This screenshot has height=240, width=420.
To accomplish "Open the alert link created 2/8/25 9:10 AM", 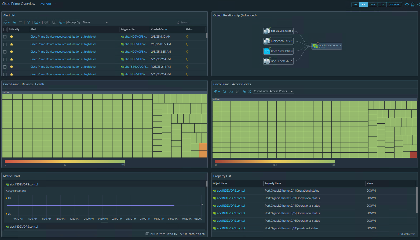I will (63, 37).
